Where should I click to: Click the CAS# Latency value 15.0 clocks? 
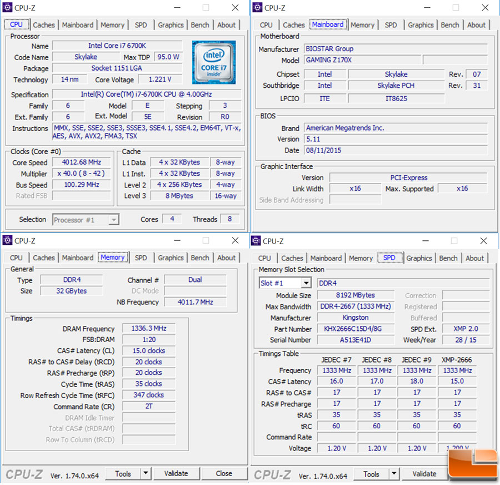tap(149, 350)
